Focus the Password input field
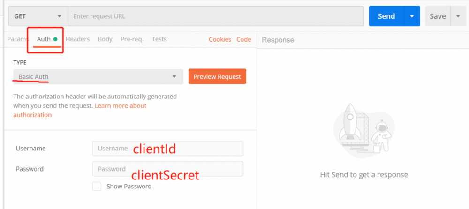The height and width of the screenshot is (209, 469). [167, 169]
